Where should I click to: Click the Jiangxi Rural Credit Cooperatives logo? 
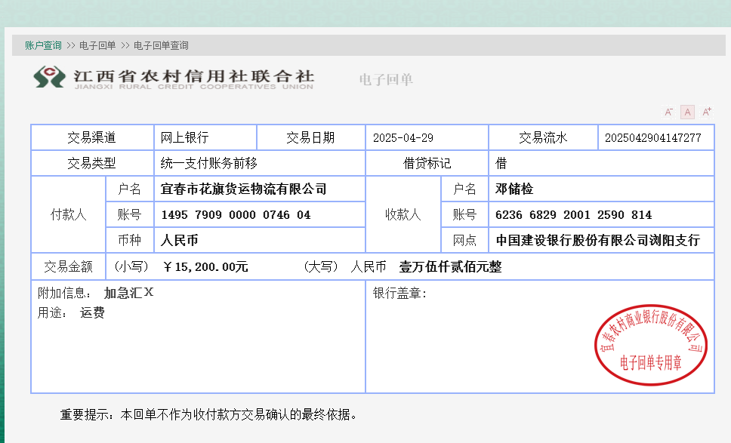(174, 77)
